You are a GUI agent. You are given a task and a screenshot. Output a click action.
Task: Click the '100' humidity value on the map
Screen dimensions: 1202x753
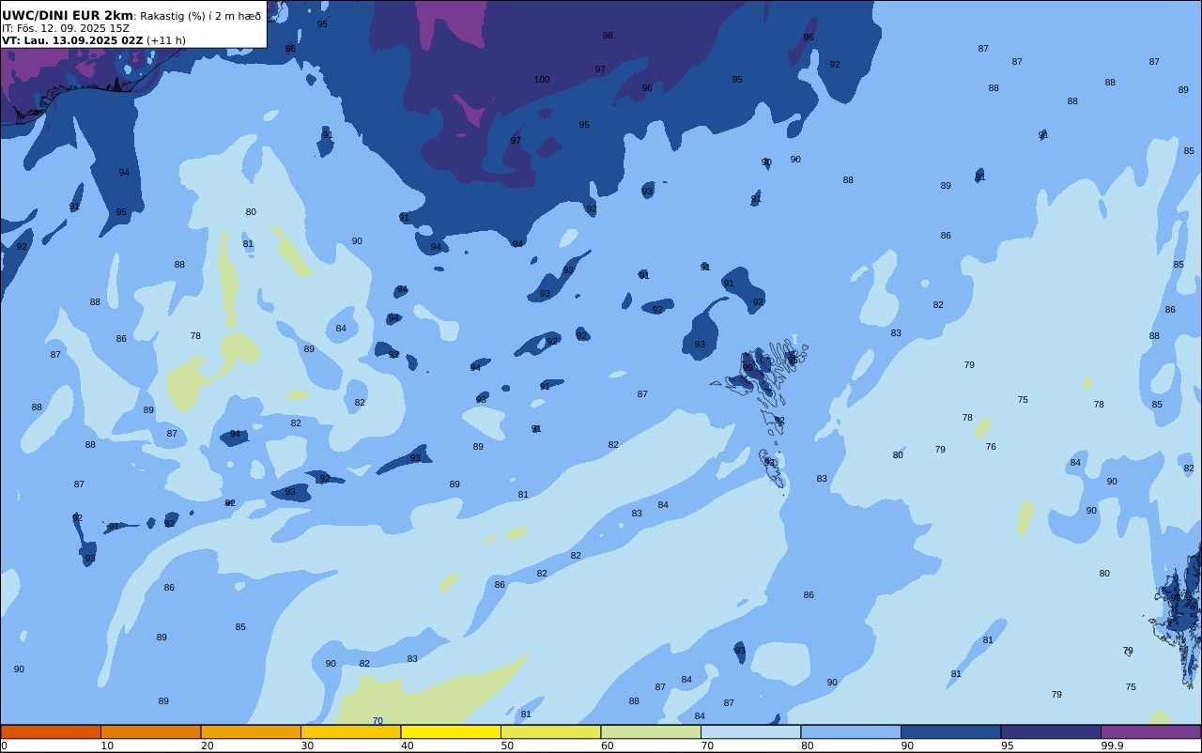(x=542, y=80)
